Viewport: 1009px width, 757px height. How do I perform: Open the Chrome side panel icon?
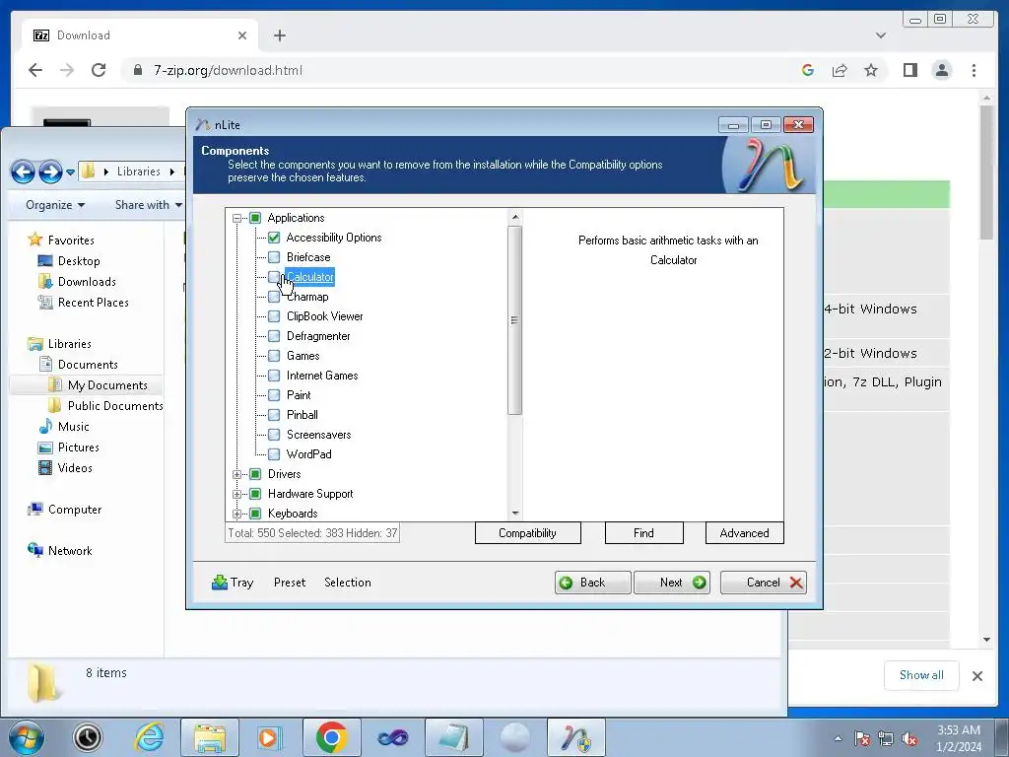tap(909, 70)
